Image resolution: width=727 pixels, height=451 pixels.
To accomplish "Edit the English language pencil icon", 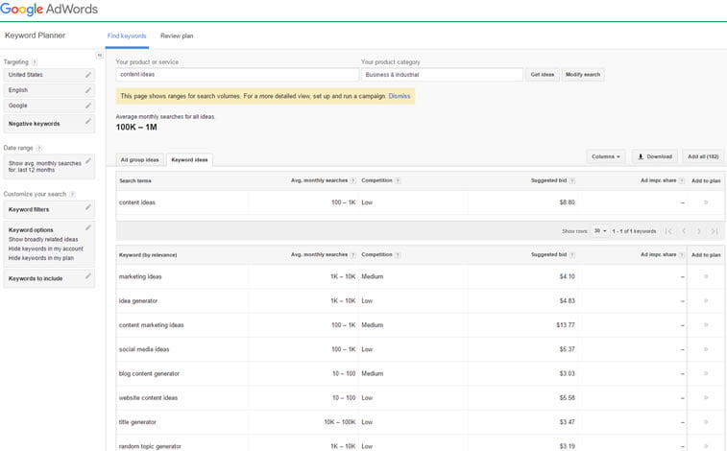I will (x=88, y=90).
